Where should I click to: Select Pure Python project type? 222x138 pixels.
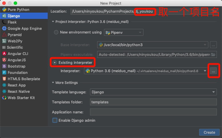(x=24, y=9)
